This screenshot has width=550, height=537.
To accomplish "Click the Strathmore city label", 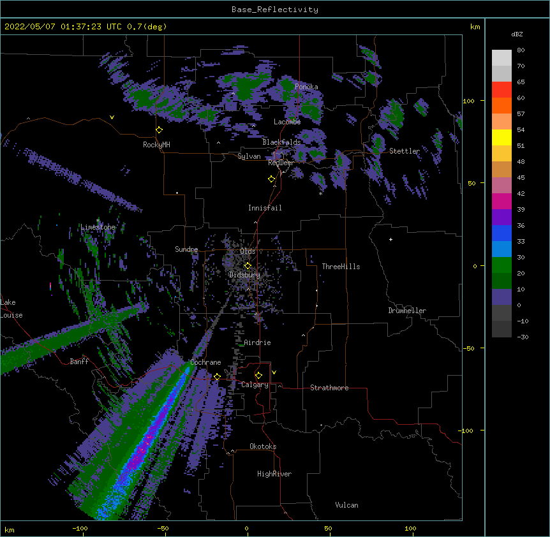I will (329, 388).
